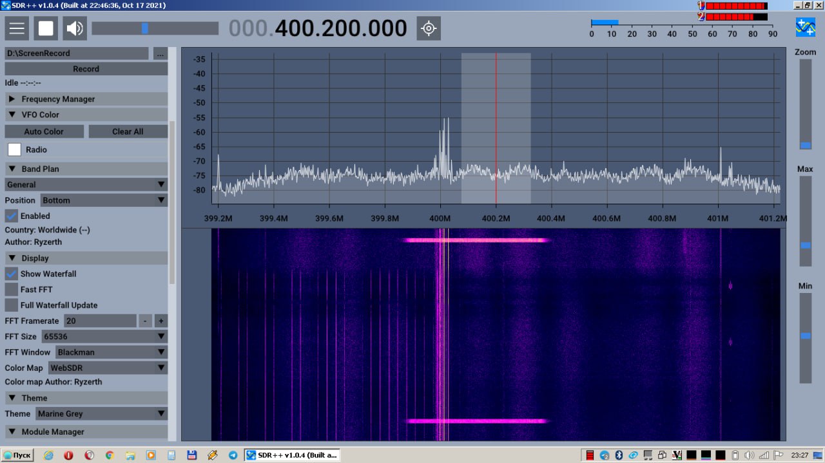Mute audio with the speaker icon

[75, 28]
